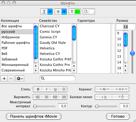The height and width of the screenshot is (122, 136).
Task: Click the collection list scroll up arrow
Action: point(36,66)
